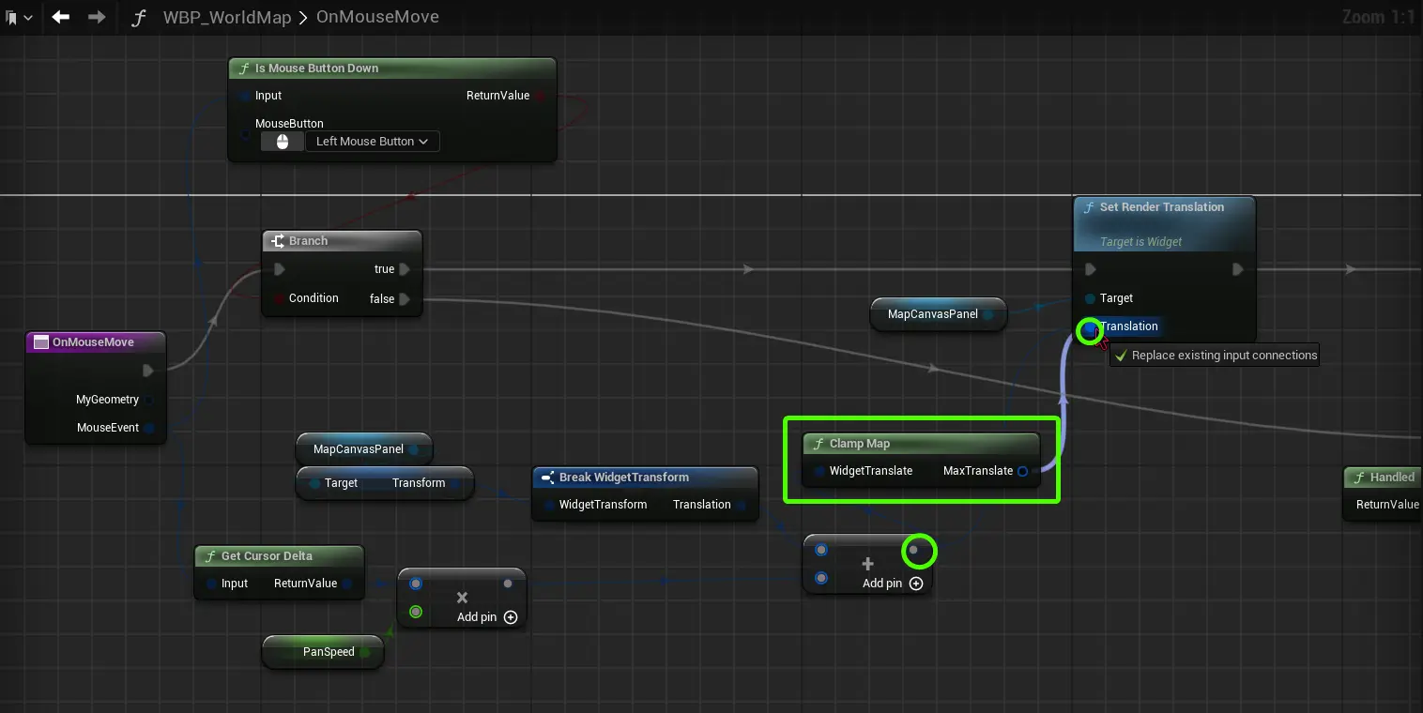Click the green float pin on multiply node
This screenshot has height=713, width=1423.
pyautogui.click(x=416, y=613)
